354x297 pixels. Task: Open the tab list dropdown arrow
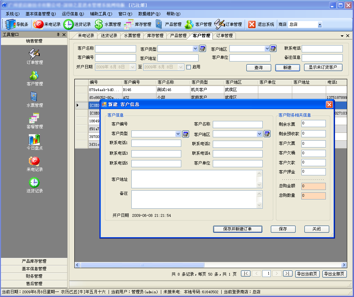[342, 36]
